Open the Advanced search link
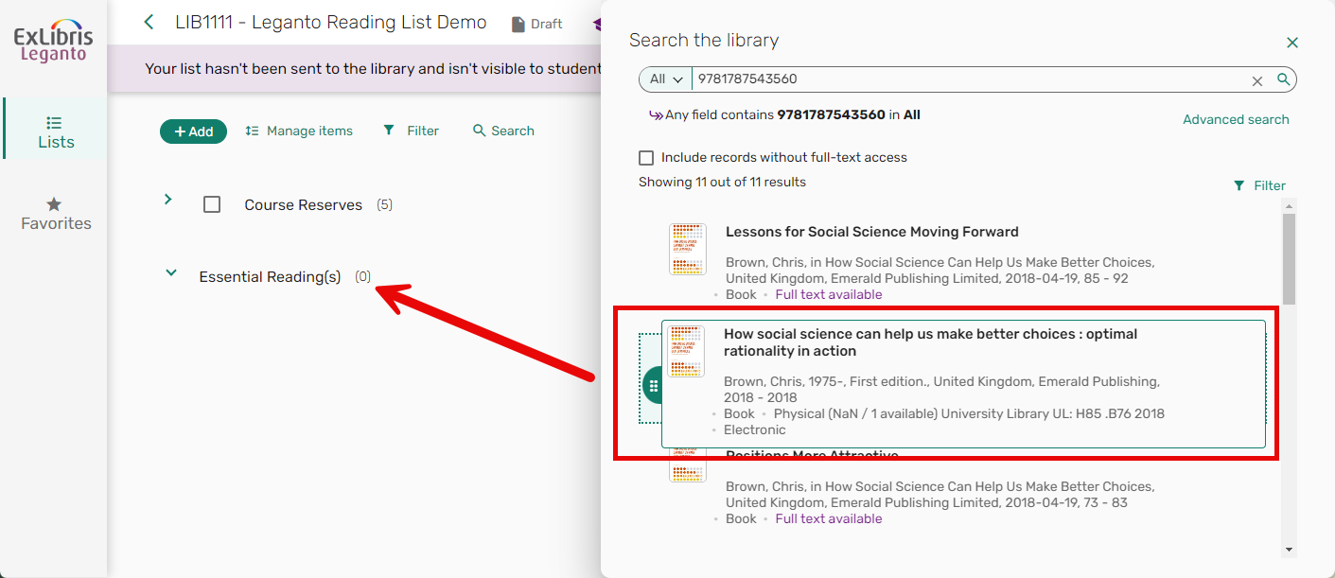1335x578 pixels. pyautogui.click(x=1236, y=119)
